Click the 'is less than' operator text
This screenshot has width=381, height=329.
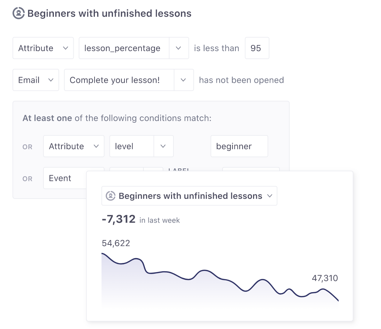(217, 48)
